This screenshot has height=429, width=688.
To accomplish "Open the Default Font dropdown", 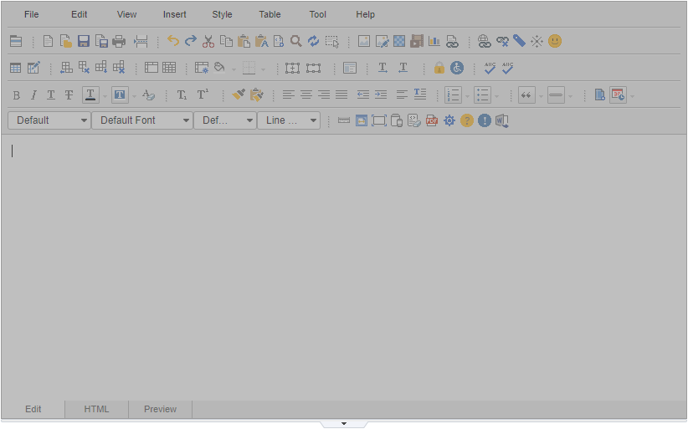I will click(142, 120).
